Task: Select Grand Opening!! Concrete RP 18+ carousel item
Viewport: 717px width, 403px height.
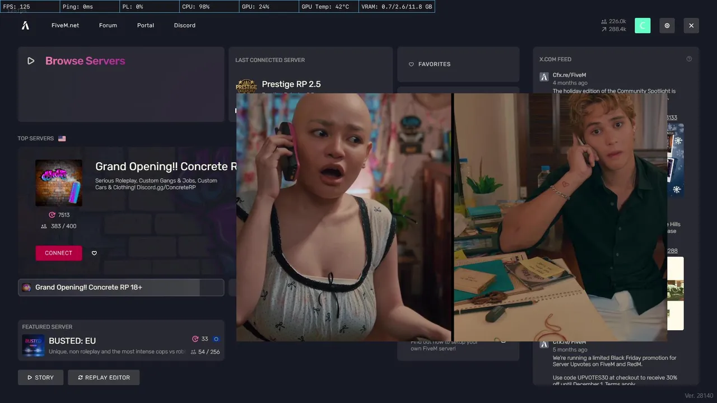Action: pyautogui.click(x=121, y=287)
